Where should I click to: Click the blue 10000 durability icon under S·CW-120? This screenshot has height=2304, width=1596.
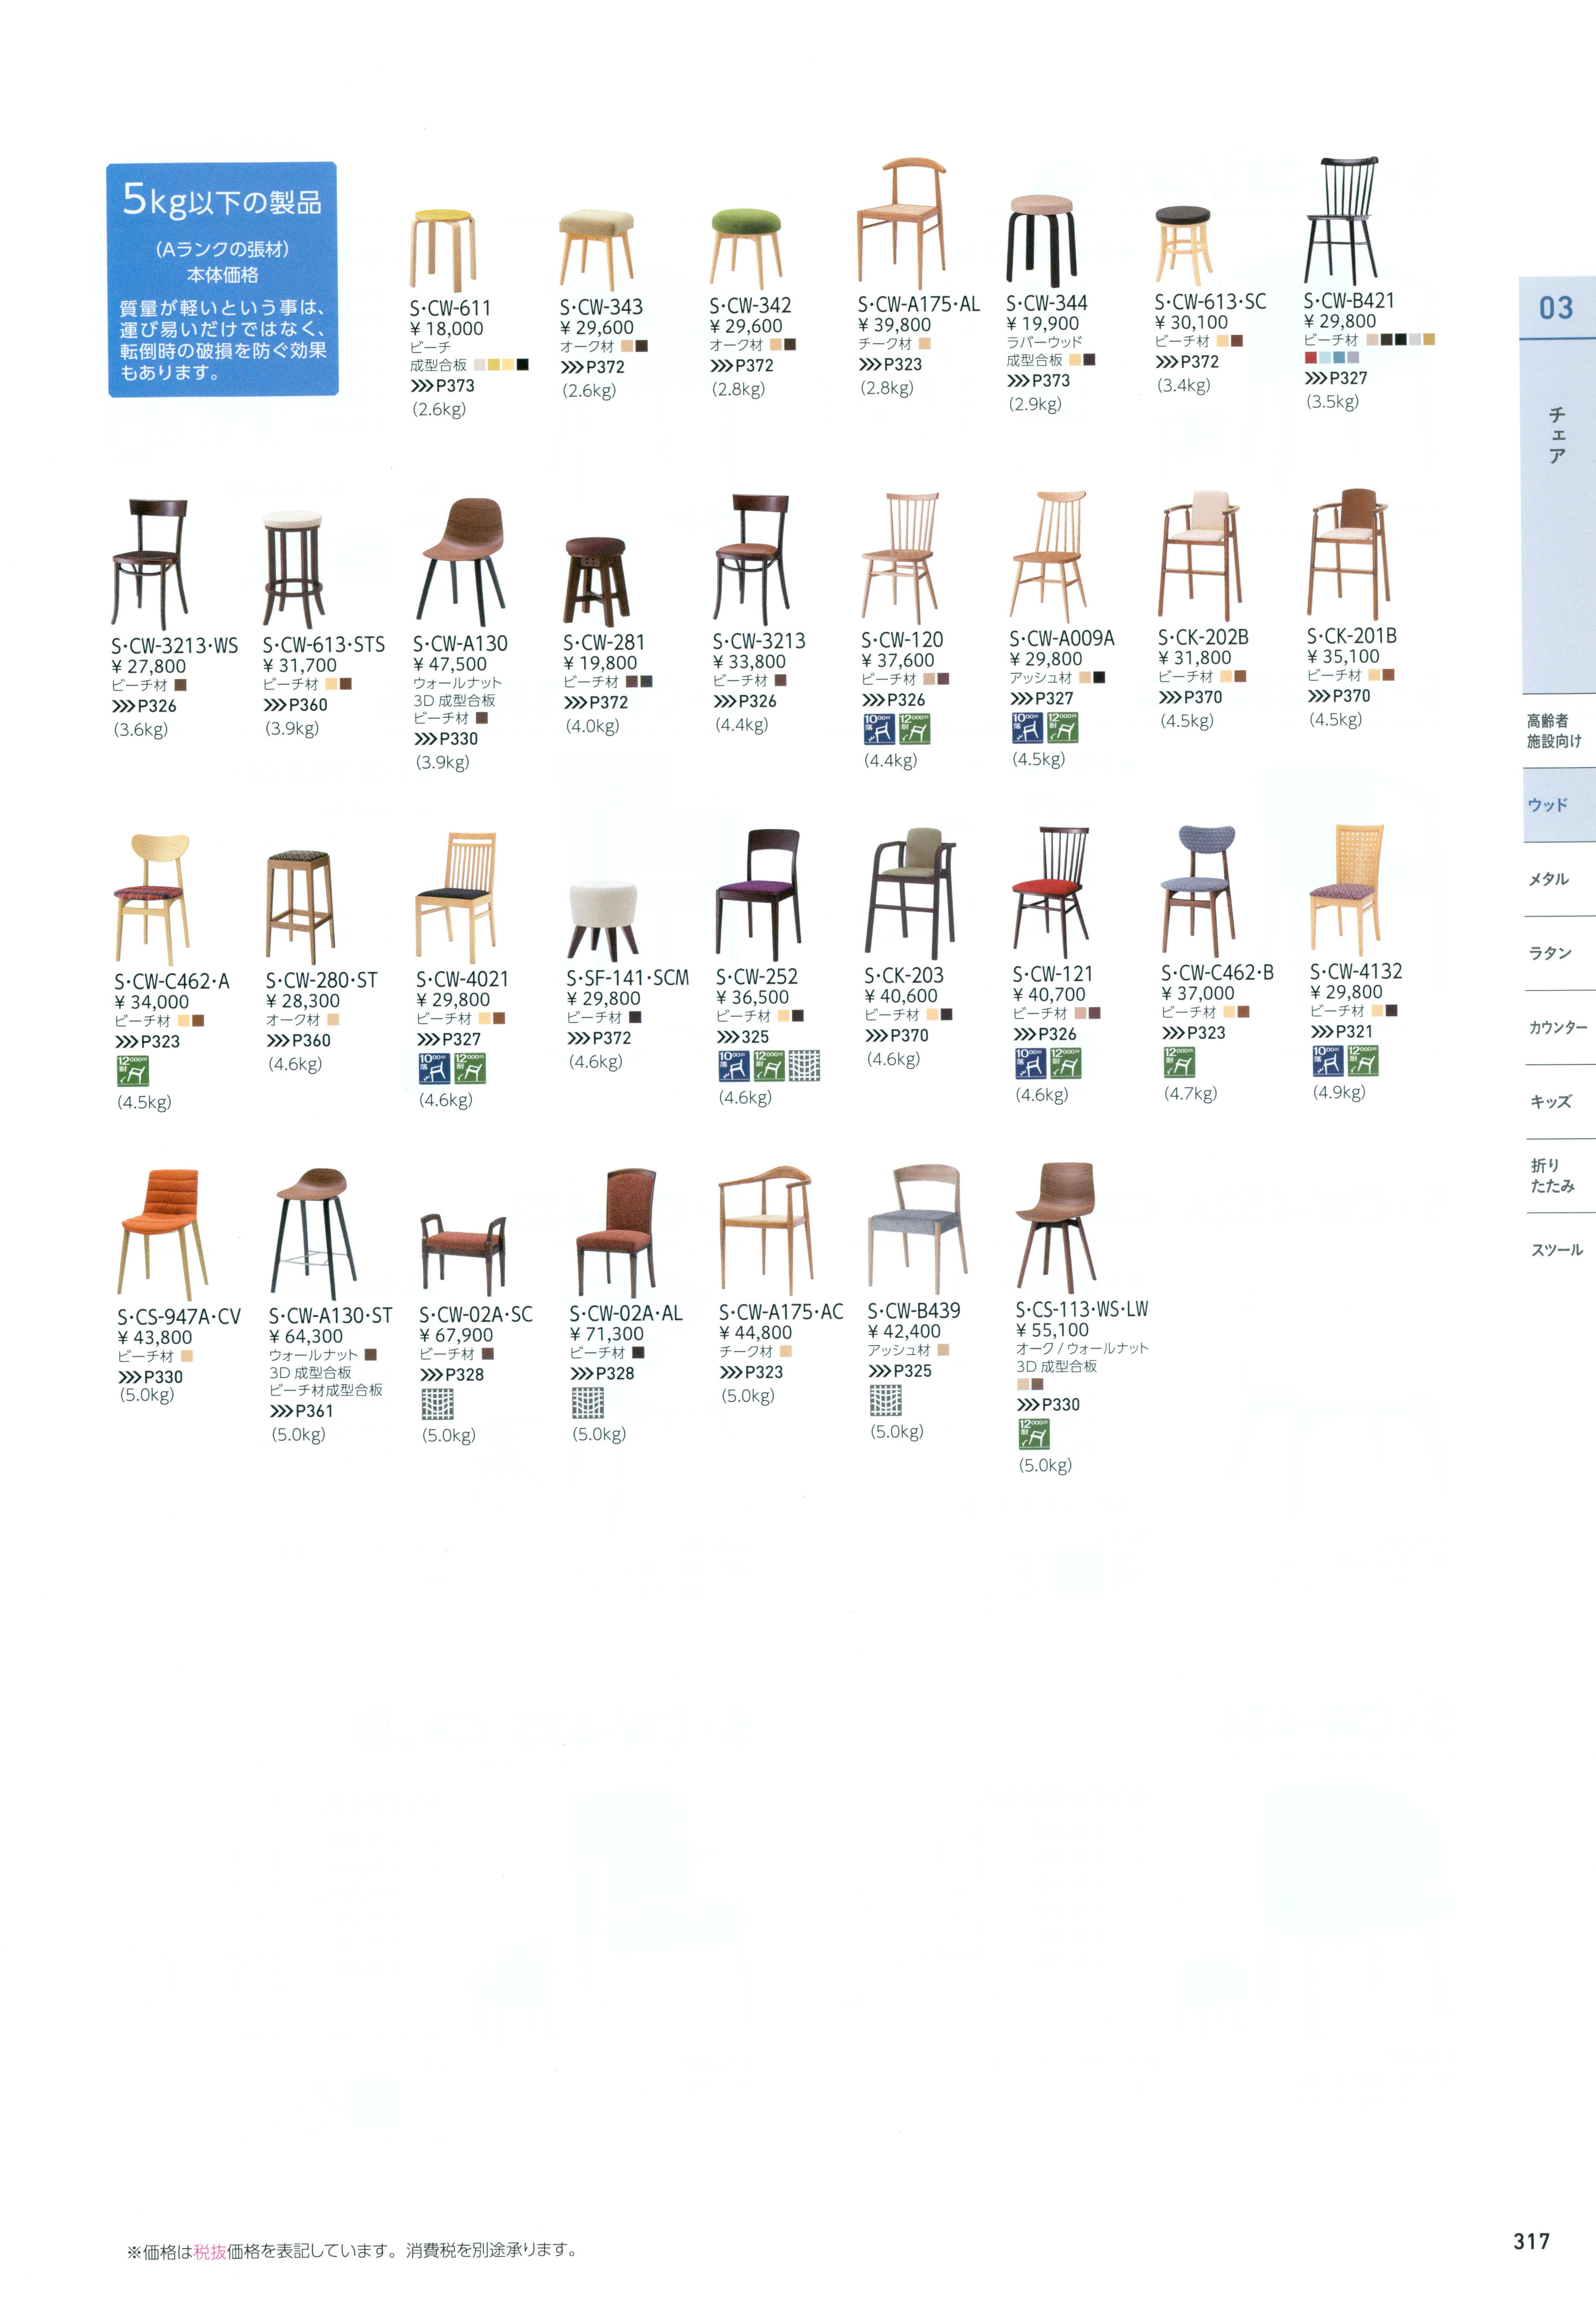[879, 729]
